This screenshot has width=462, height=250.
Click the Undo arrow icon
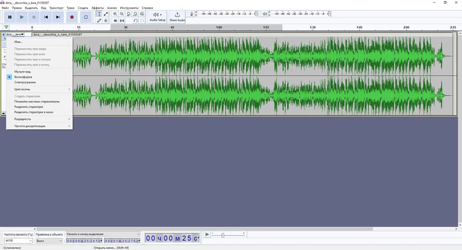tap(135, 21)
